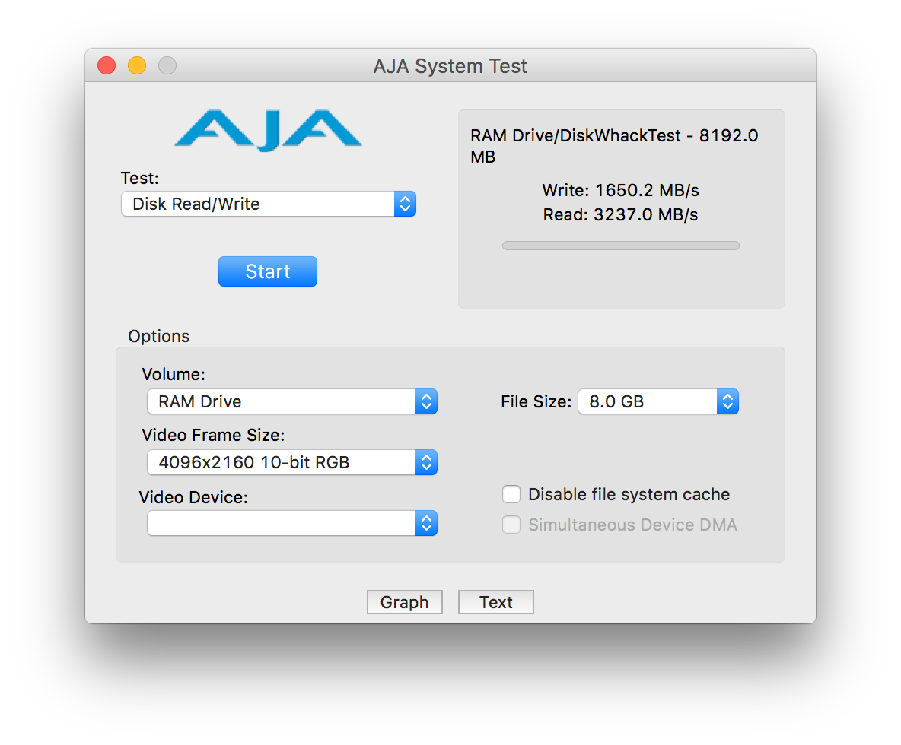Viewport: 901px width, 745px height.
Task: Select the Read: 3237.0 MB/s result text
Action: (x=621, y=214)
